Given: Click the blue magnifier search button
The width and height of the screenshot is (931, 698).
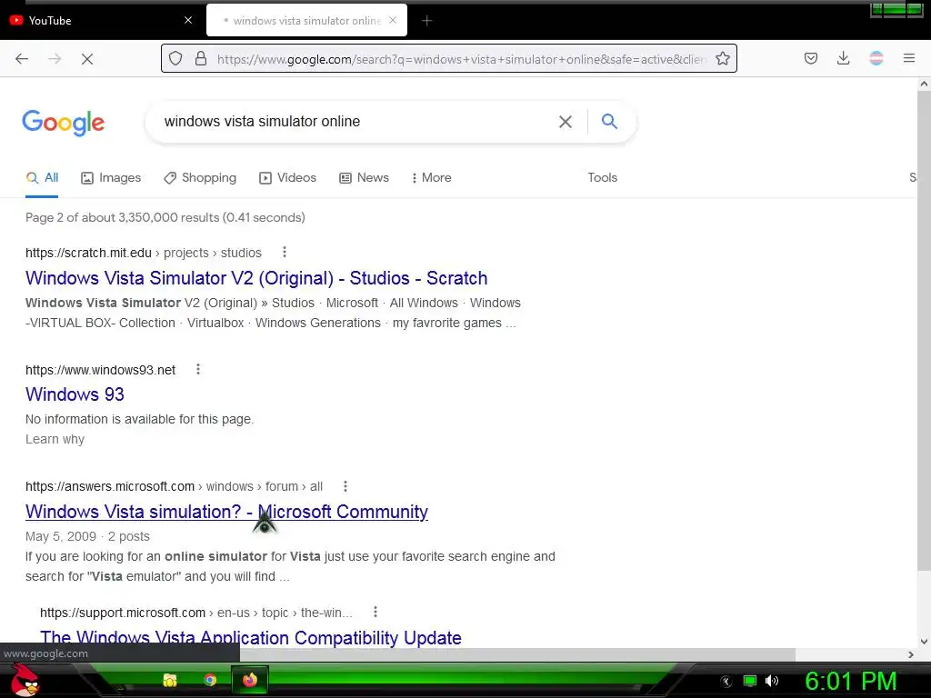Looking at the screenshot, I should [x=609, y=121].
